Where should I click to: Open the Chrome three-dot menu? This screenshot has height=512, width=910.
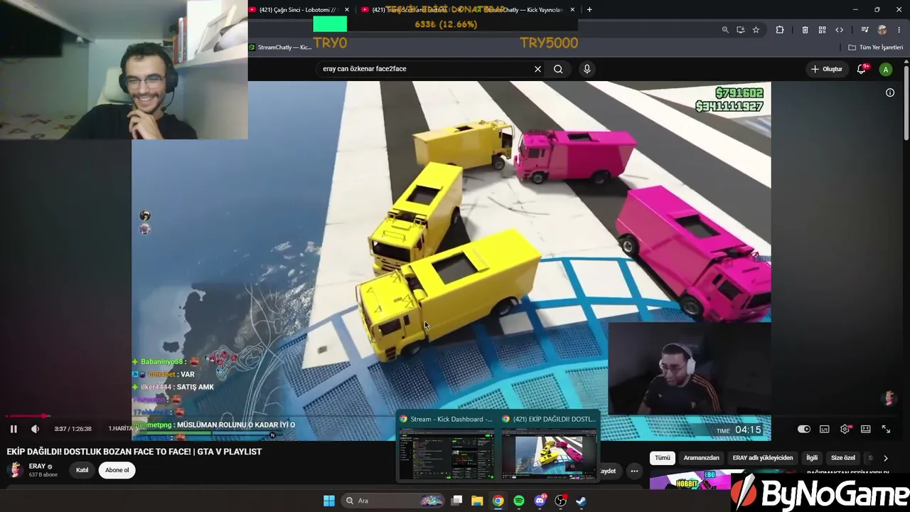coord(899,30)
